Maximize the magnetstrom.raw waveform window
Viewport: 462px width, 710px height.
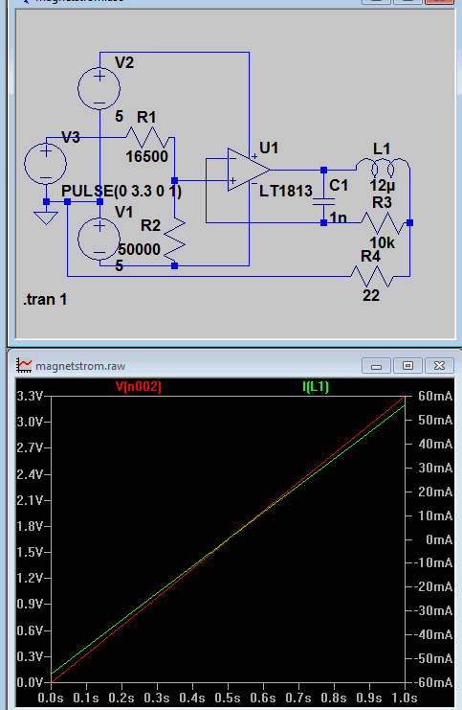coord(407,365)
